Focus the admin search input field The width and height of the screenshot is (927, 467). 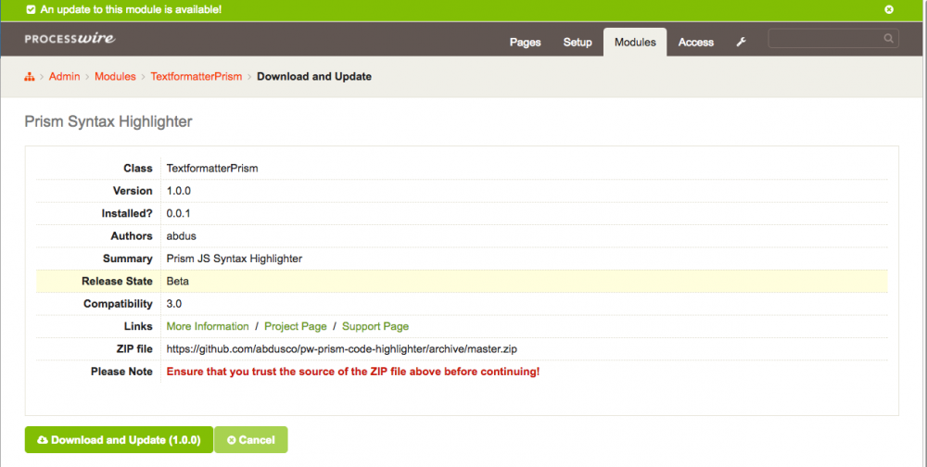coord(825,39)
